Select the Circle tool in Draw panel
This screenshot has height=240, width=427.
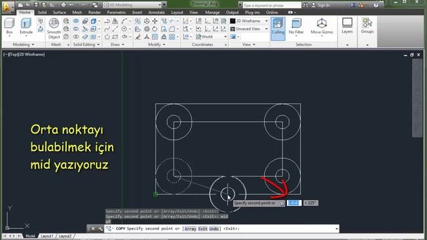(x=125, y=29)
